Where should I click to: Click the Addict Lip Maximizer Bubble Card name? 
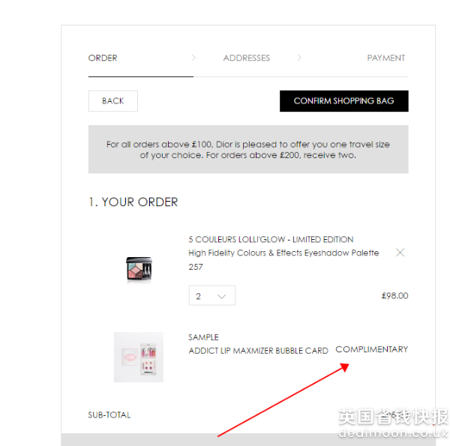(x=258, y=351)
